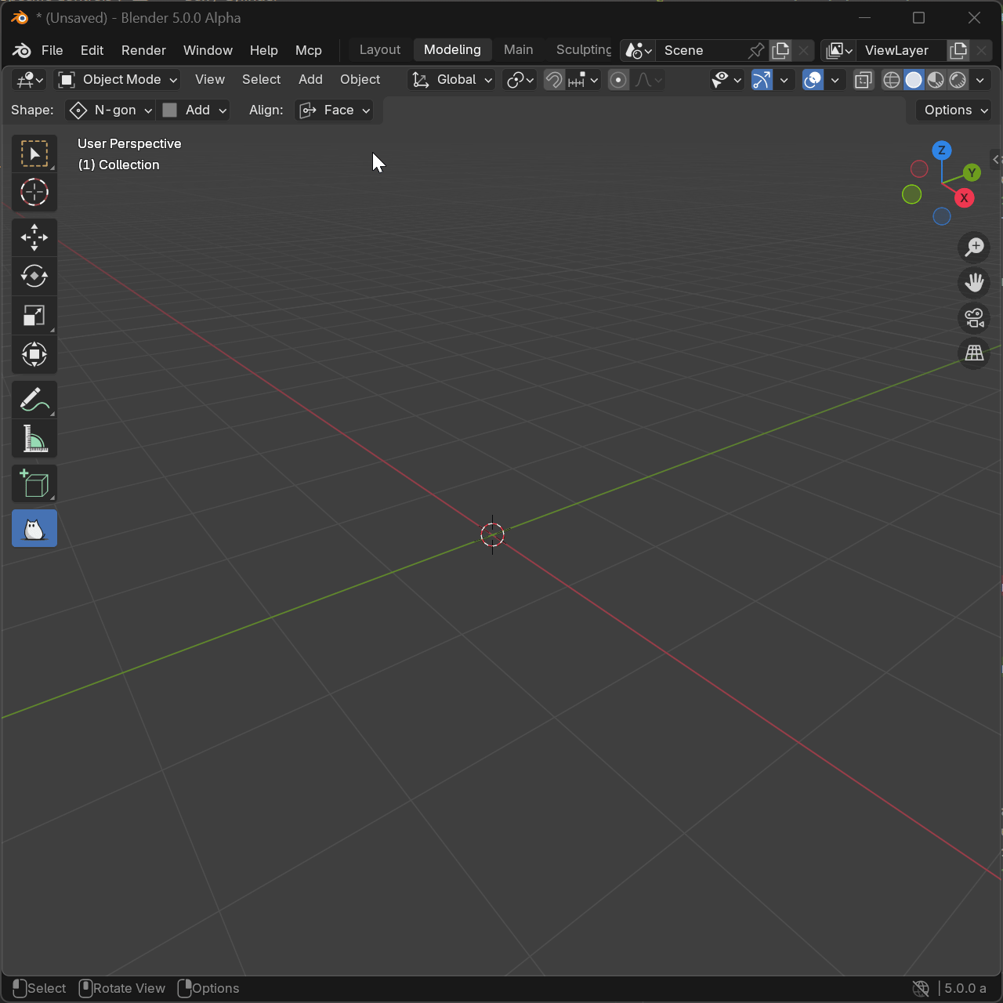Switch to the Sculpting workspace tab
This screenshot has height=1003, width=1003.
[x=583, y=50]
